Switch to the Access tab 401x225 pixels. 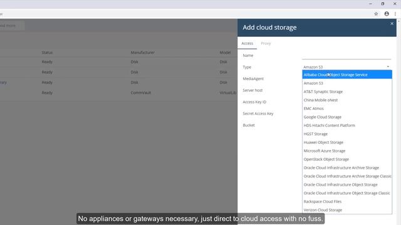tap(247, 43)
